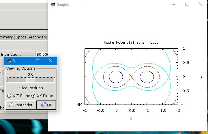208x134 pixels.
Task: Close the viewing options dialog
Action: (51, 61)
